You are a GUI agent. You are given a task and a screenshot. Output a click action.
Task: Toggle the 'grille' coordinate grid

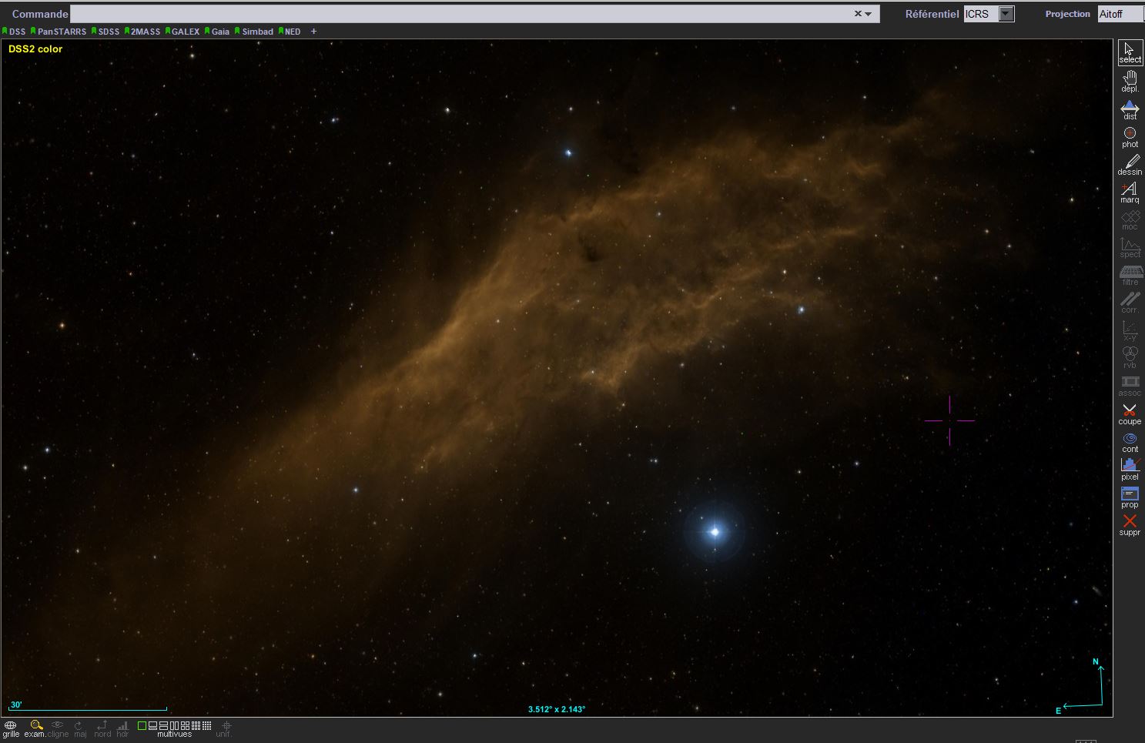(x=11, y=728)
